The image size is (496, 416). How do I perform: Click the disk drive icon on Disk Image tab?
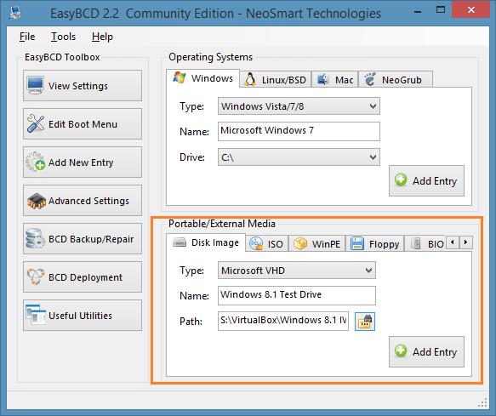point(180,242)
